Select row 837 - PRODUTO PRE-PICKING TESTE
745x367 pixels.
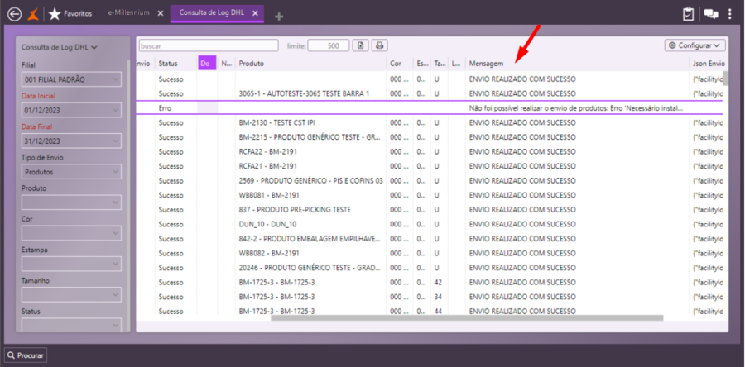(x=430, y=210)
